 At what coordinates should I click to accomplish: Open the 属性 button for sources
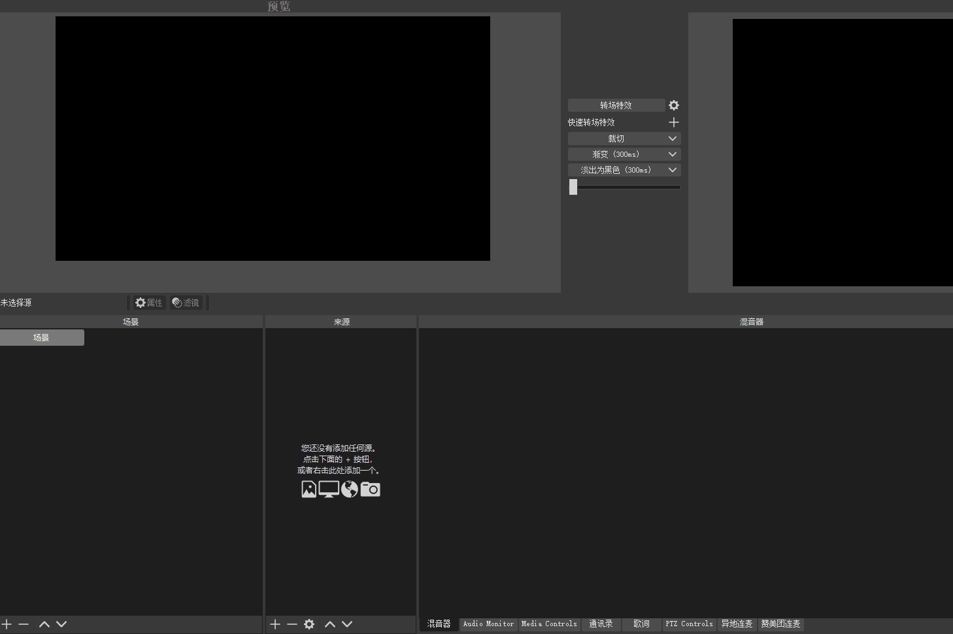(x=148, y=302)
